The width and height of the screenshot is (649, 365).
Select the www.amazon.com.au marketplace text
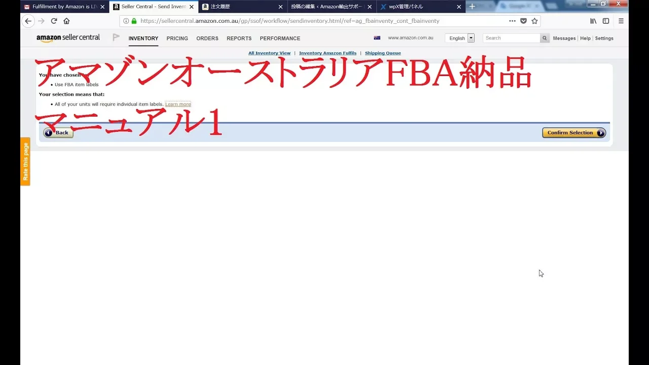(x=411, y=38)
